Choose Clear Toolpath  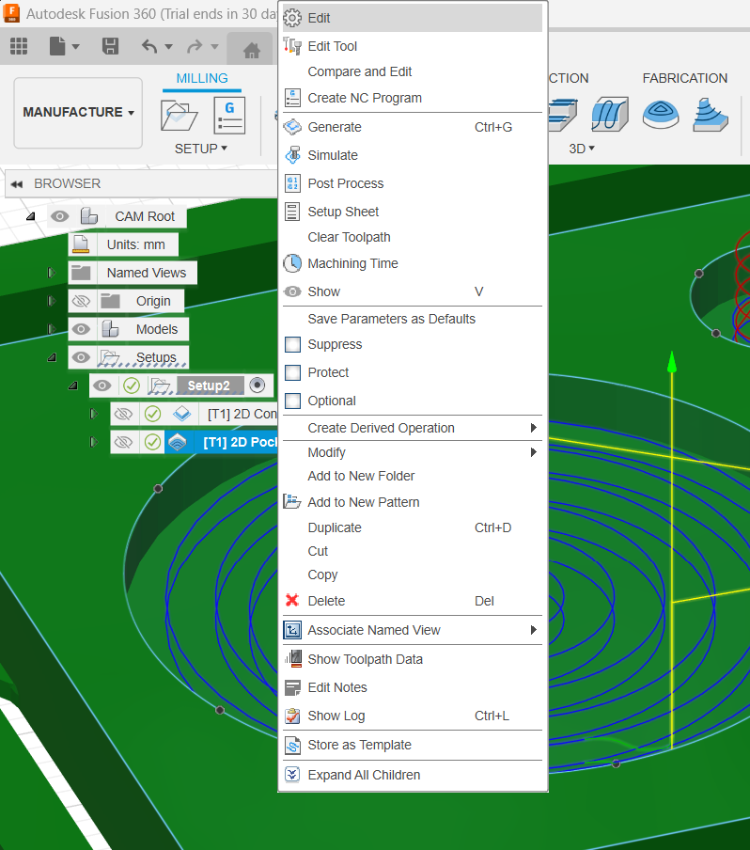tap(349, 237)
